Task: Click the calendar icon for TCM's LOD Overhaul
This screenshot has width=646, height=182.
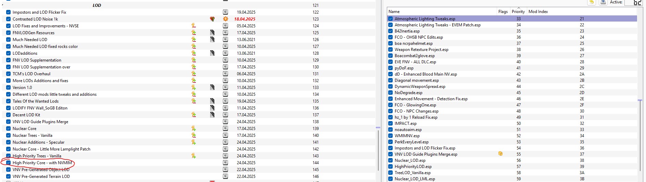Action: [x=225, y=74]
